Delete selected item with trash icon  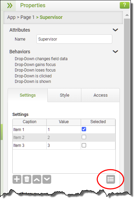[27, 179]
